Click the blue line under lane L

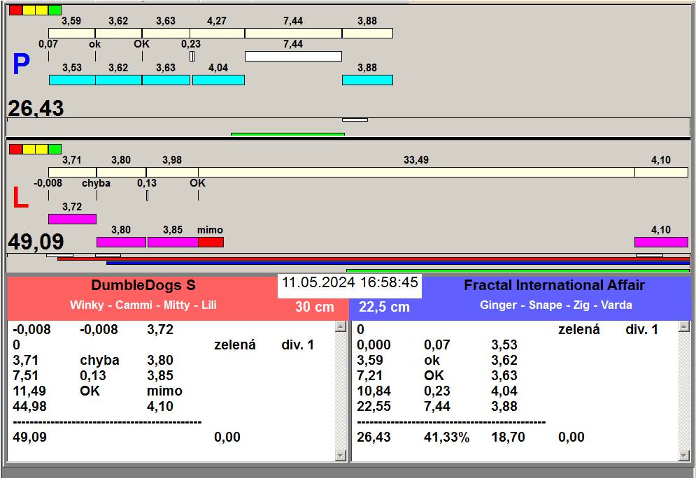tap(398, 263)
